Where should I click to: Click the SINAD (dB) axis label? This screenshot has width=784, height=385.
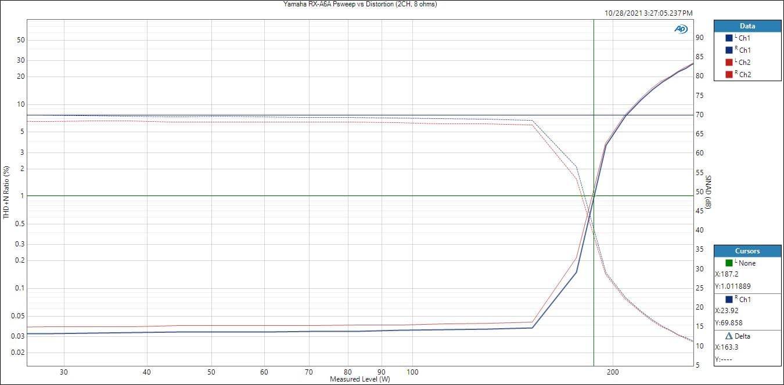pyautogui.click(x=708, y=192)
